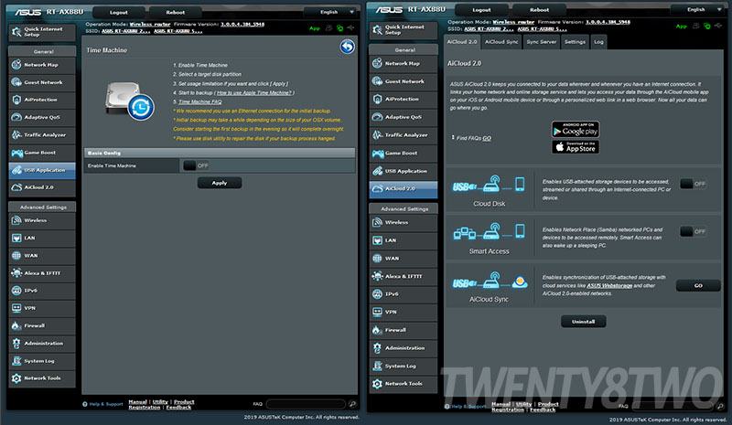
Task: Open Traffic Analyzer icon in right window
Action: 377,135
